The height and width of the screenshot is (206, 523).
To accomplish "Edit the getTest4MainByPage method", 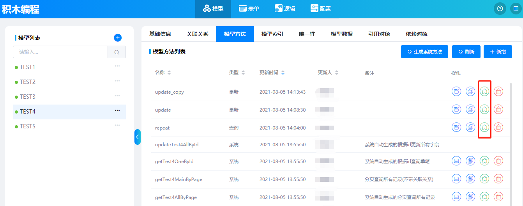I will (x=456, y=179).
